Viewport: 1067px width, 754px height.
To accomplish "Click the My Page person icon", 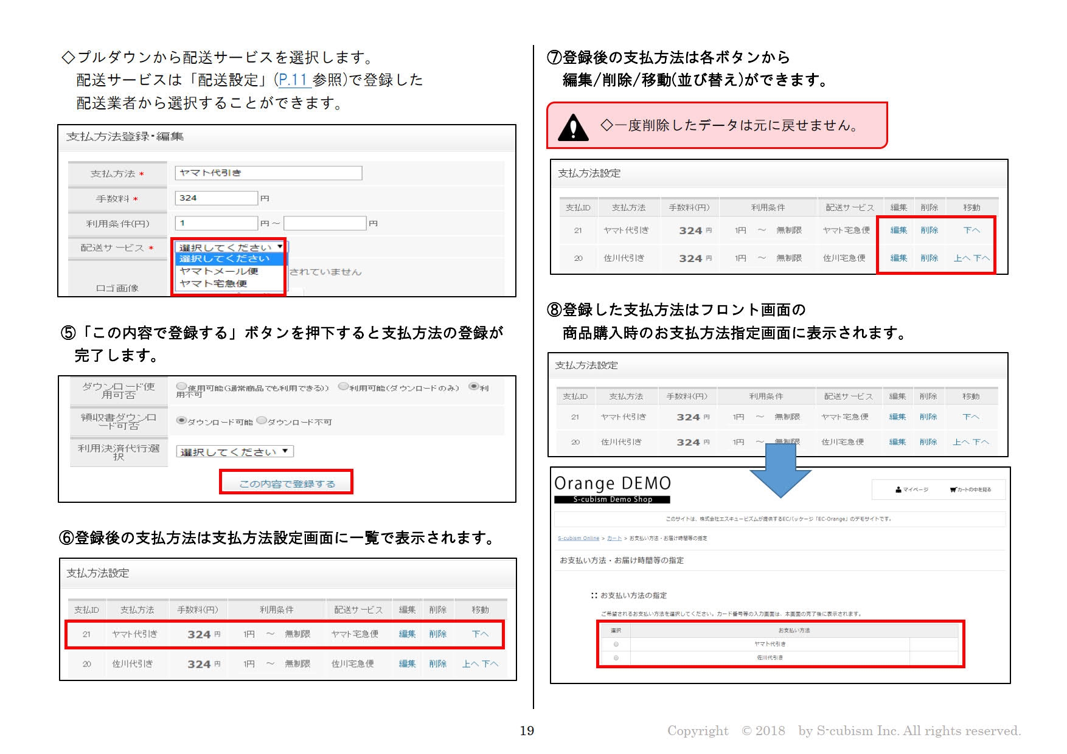I will (x=898, y=489).
